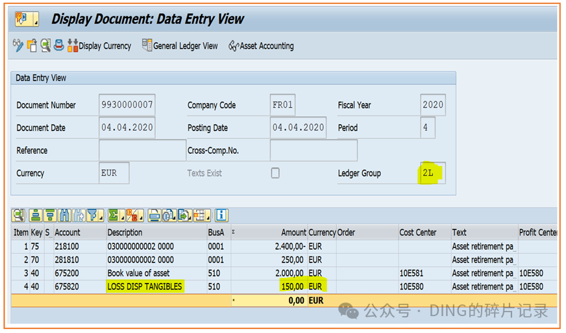
Task: Click the Subtotals icon
Action: pos(132,216)
